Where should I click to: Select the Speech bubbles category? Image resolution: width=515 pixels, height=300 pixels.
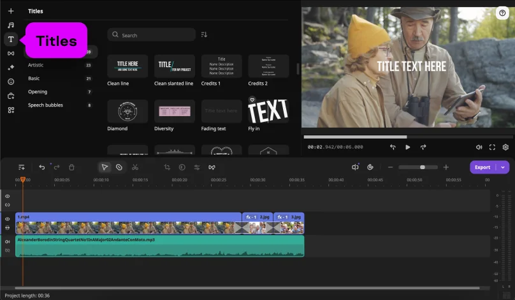pos(45,105)
